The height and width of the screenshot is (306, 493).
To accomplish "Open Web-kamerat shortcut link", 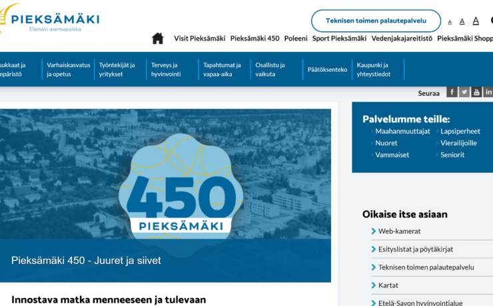I will click(399, 231).
